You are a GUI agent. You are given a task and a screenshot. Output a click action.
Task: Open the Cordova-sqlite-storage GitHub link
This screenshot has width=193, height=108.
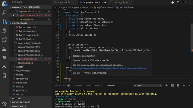click(109, 68)
